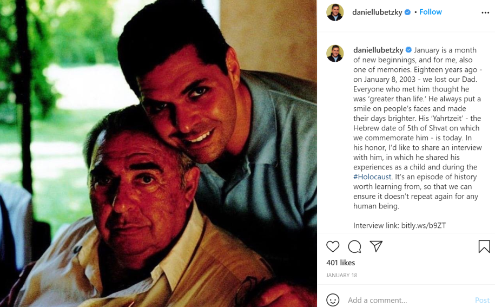Click the header profile avatar
The image size is (495, 307).
coord(335,12)
